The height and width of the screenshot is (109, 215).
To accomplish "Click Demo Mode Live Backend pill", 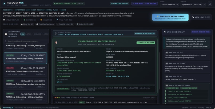I will click(x=145, y=4).
